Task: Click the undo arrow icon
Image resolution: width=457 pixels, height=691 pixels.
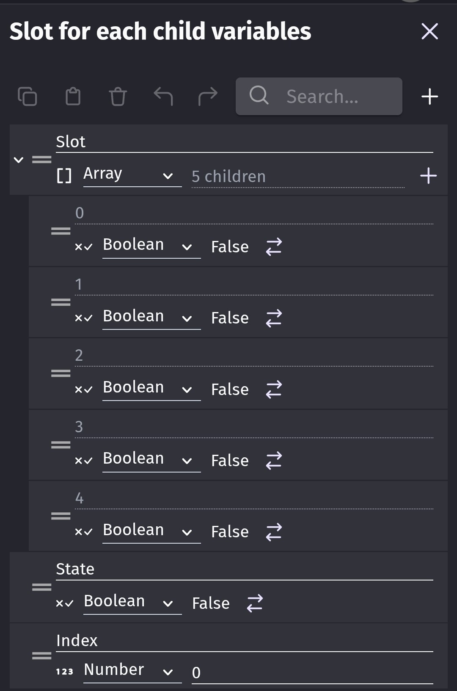Action: tap(163, 96)
